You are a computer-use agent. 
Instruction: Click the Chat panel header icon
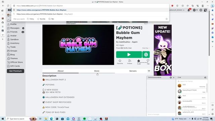point(205,78)
